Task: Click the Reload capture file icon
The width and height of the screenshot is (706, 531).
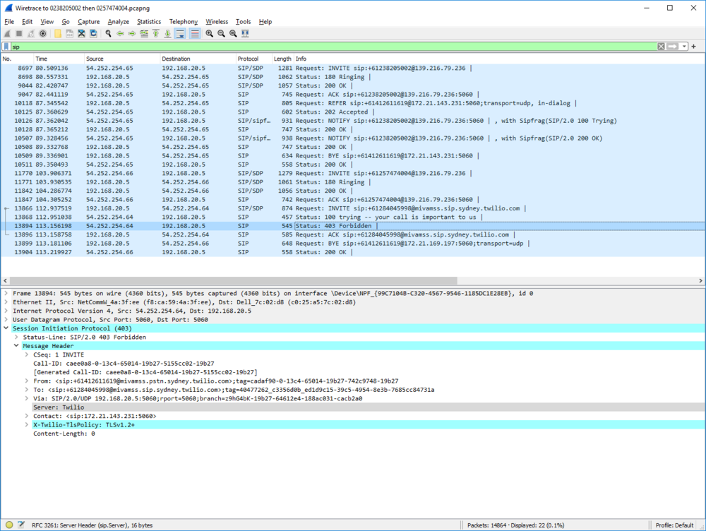Action: 93,33
